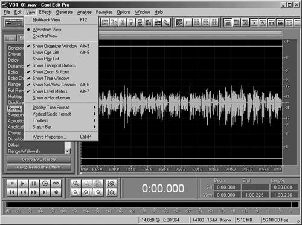The width and height of the screenshot is (302, 225).
Task: Expand the Status Bar submenu
Action: 61,127
